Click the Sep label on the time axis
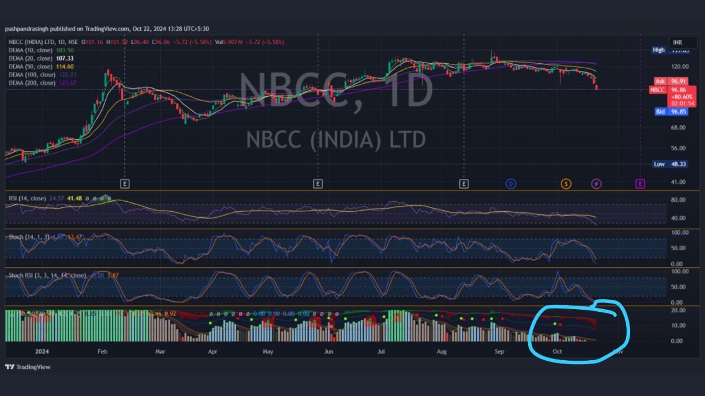The width and height of the screenshot is (705, 396). 499,351
